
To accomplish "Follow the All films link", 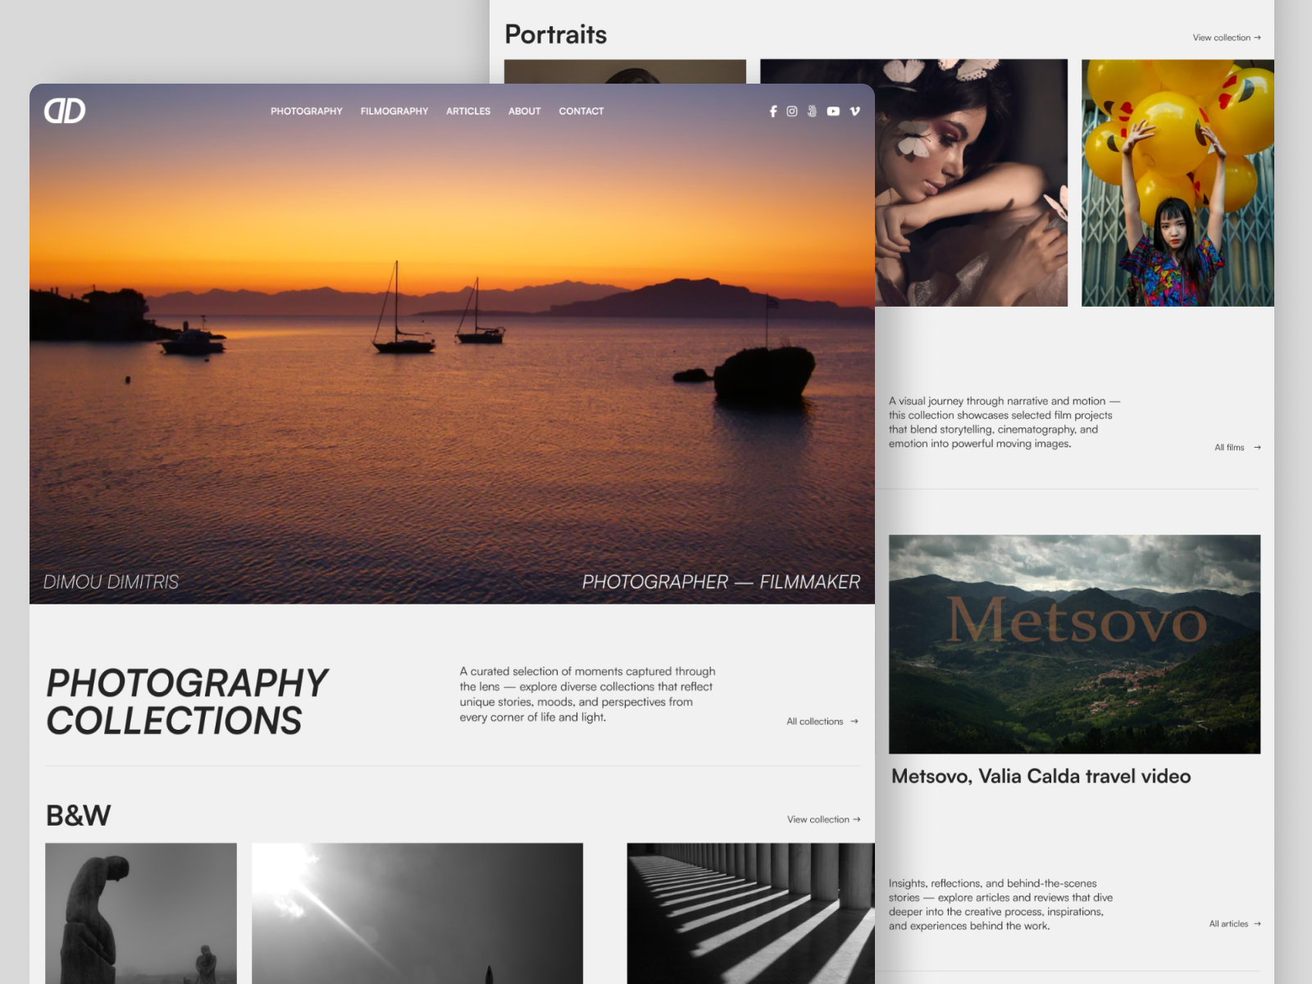I will click(1237, 448).
